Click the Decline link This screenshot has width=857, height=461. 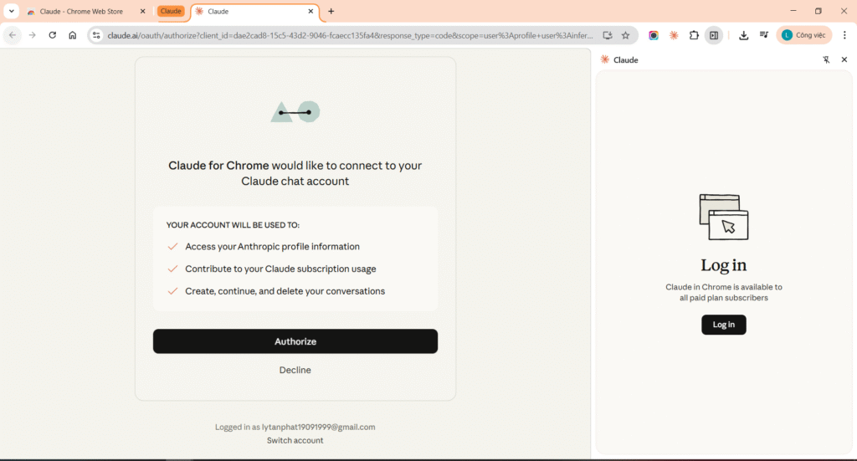tap(295, 370)
